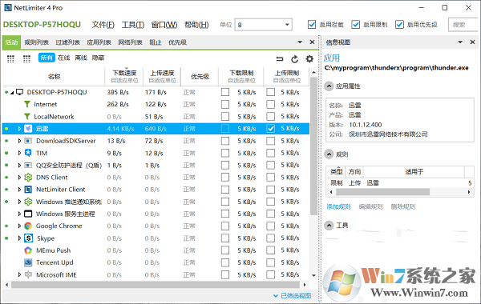Click the Windows 服务主进程 window icon

tap(28, 214)
